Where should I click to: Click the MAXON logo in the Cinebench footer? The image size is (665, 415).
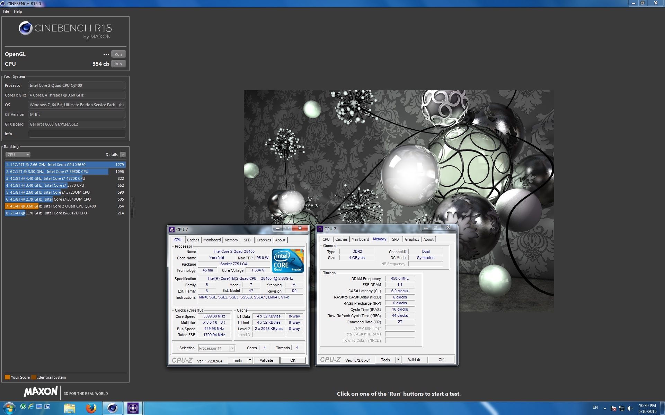[x=41, y=391]
